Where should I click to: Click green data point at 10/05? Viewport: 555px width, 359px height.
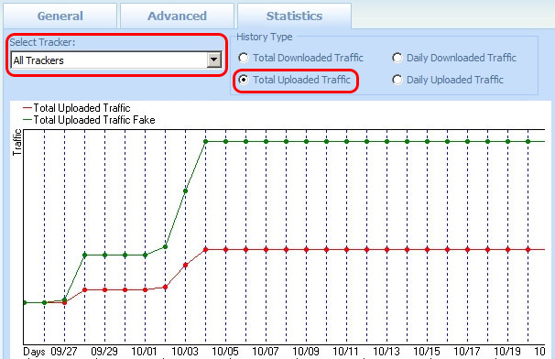pyautogui.click(x=225, y=142)
